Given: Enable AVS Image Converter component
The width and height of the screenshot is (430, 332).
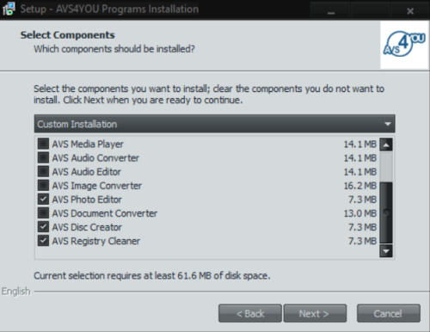Looking at the screenshot, I should pyautogui.click(x=43, y=185).
